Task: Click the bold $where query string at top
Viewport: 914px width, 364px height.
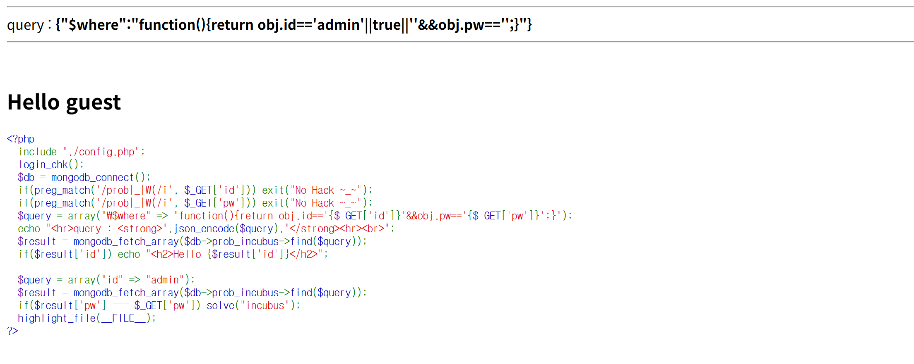Action: 293,25
